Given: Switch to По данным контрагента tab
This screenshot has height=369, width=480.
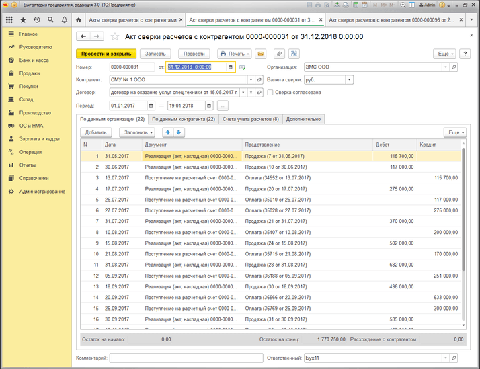Looking at the screenshot, I should [183, 119].
